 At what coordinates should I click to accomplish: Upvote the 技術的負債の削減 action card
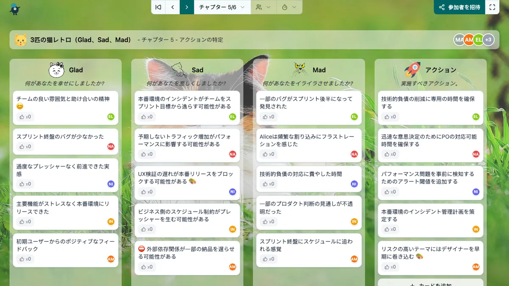point(390,117)
